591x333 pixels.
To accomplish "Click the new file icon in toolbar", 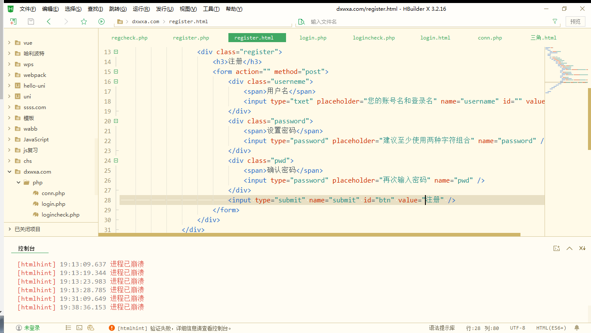I will coord(13,21).
